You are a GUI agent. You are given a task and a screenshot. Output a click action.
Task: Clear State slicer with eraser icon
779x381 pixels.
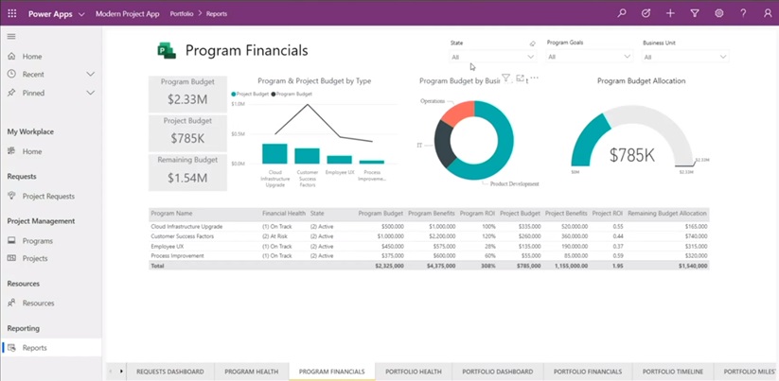click(x=533, y=43)
